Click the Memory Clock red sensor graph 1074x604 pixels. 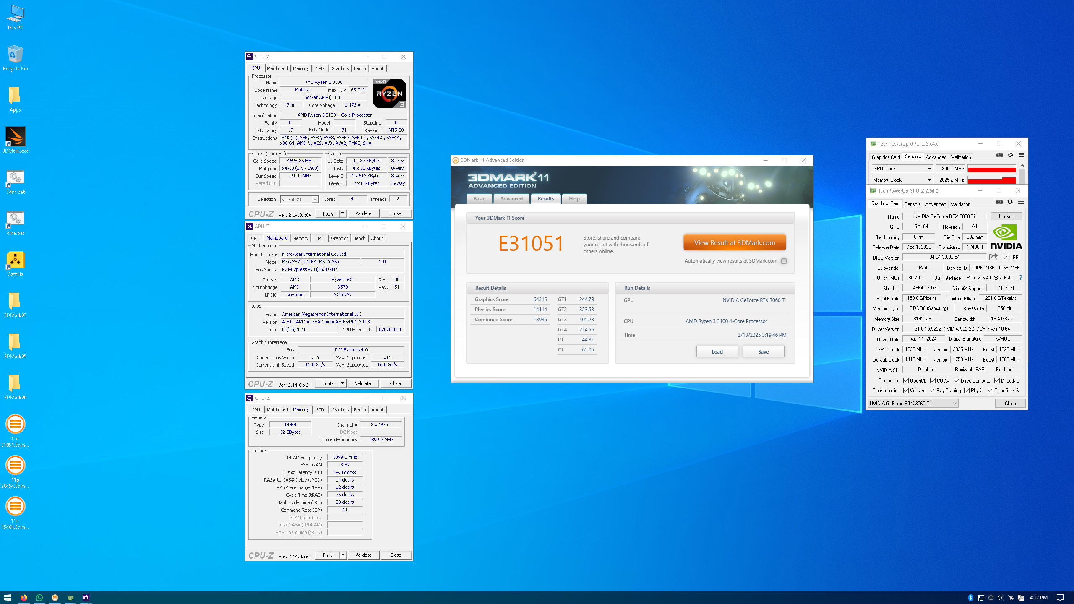click(x=991, y=180)
